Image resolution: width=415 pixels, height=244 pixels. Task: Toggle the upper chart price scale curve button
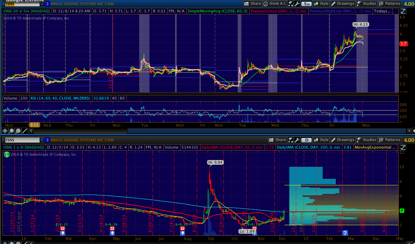click(403, 11)
